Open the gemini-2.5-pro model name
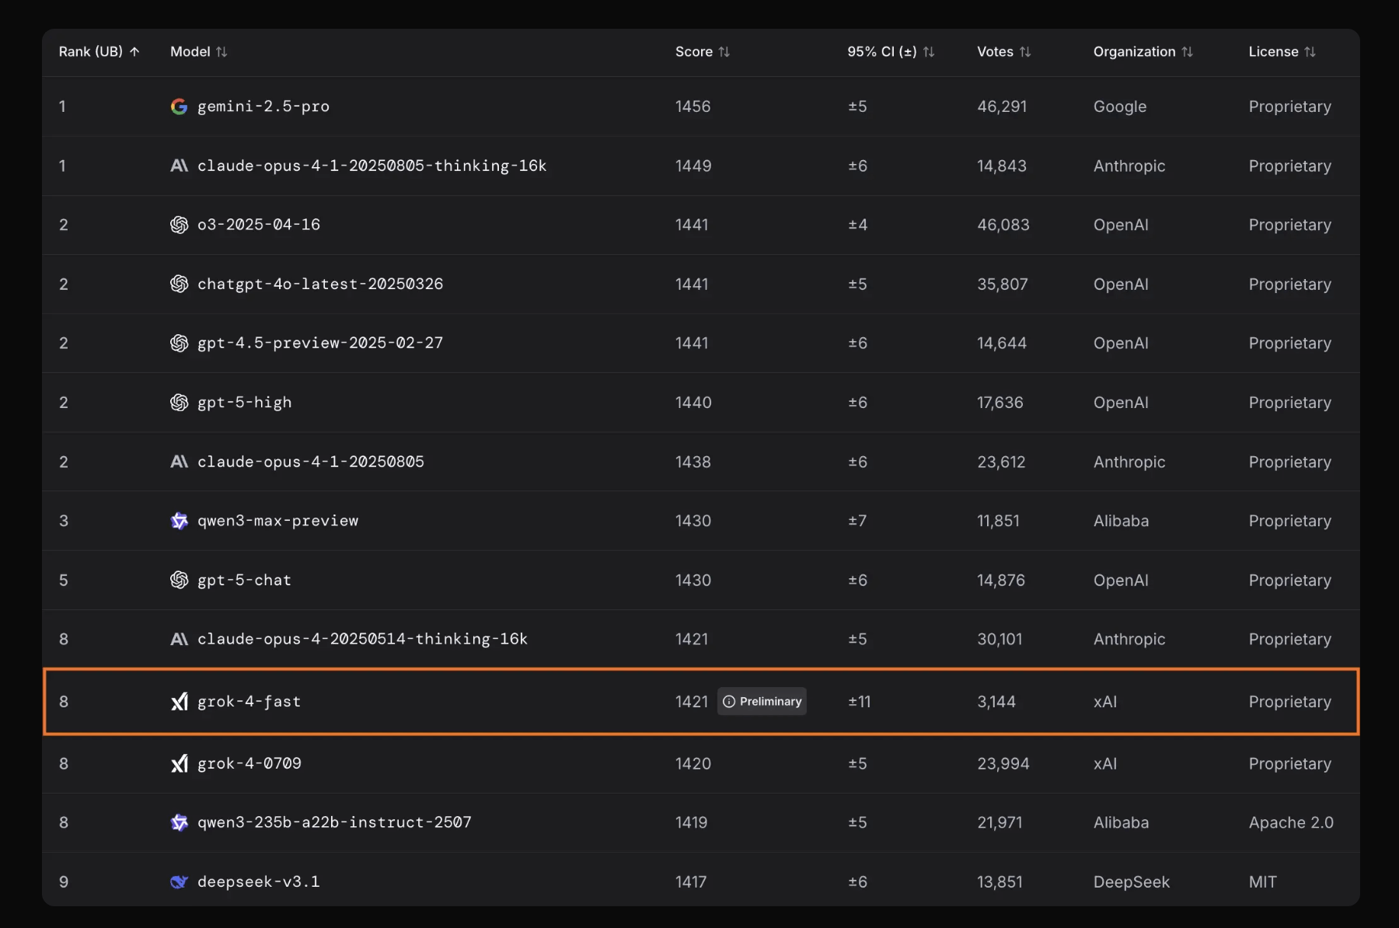 [263, 106]
